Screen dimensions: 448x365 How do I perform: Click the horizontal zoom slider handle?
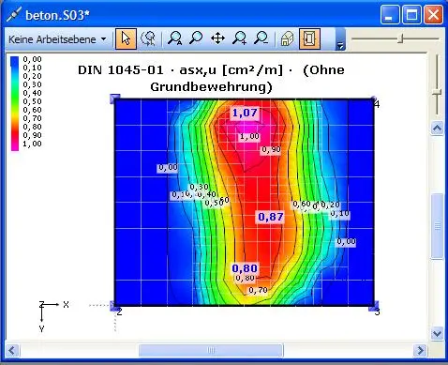[401, 39]
